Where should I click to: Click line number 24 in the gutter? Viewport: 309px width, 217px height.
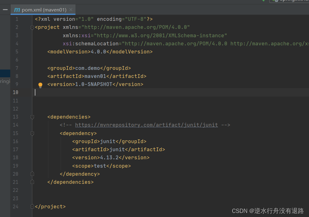(16, 206)
